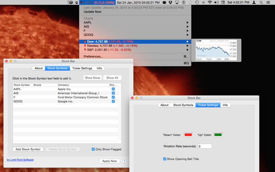Select the AAPL stock symbol cell

(17, 89)
